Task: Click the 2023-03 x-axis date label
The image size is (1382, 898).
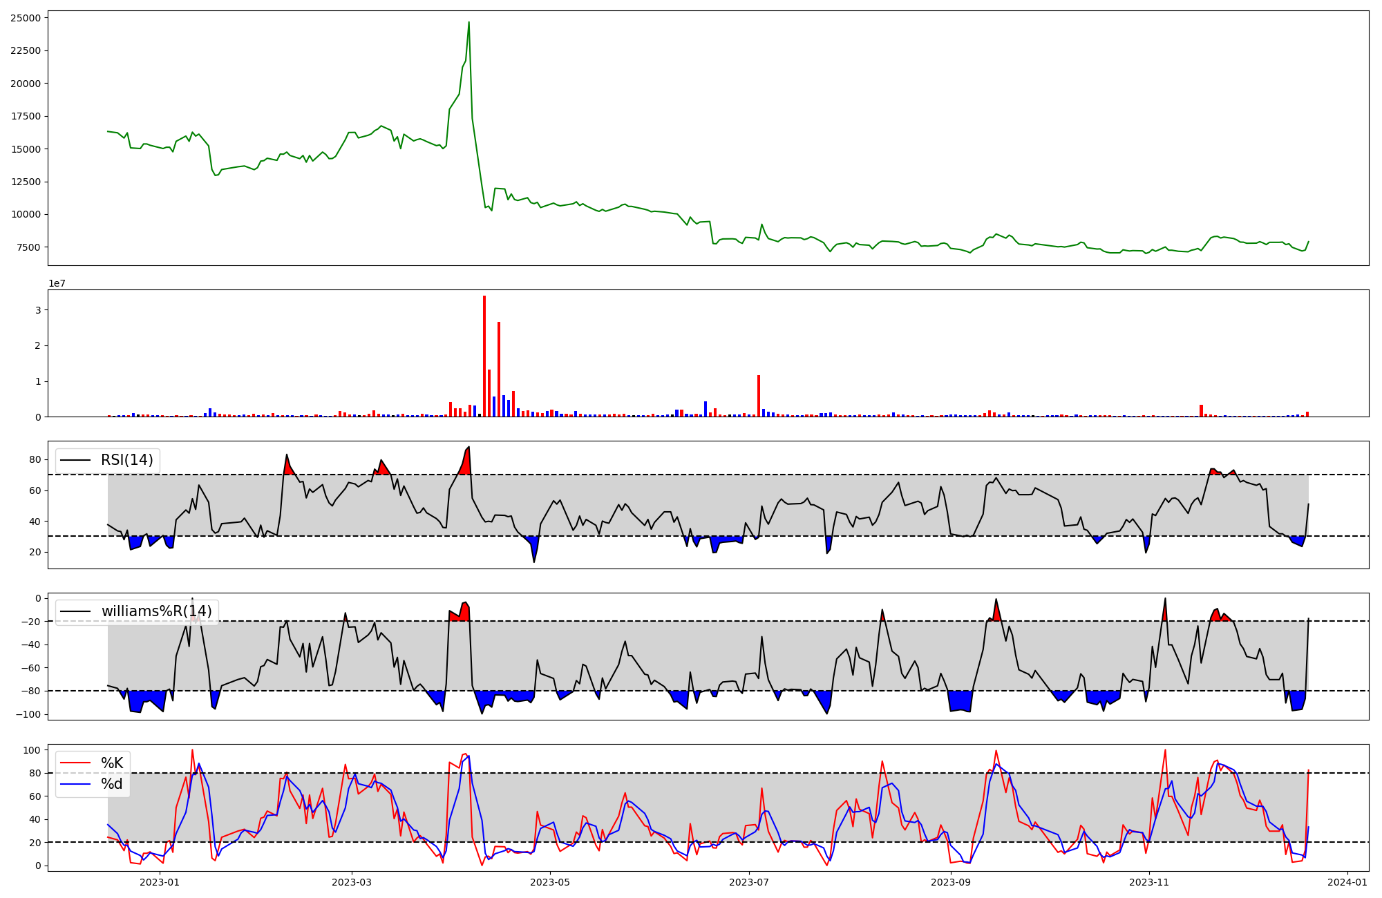Action: pyautogui.click(x=352, y=882)
